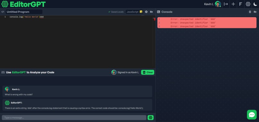This screenshot has width=259, height=122.
Task: Click the folder icon in Console header
Action: point(255,12)
